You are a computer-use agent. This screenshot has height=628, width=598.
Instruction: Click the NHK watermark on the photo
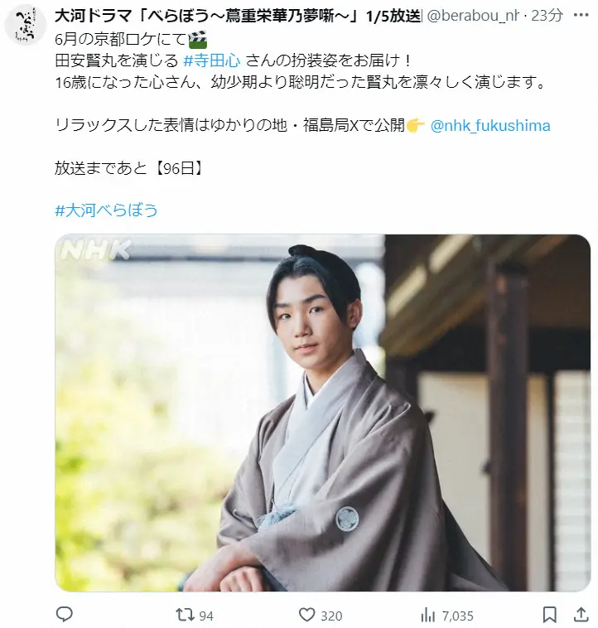(x=96, y=250)
